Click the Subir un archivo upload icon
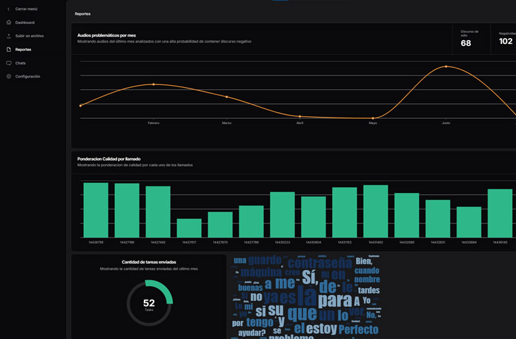 click(x=8, y=36)
